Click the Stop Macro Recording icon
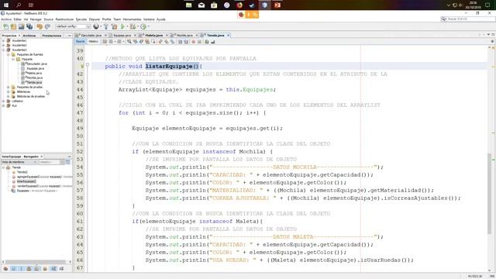The image size is (496, 279). [x=199, y=41]
